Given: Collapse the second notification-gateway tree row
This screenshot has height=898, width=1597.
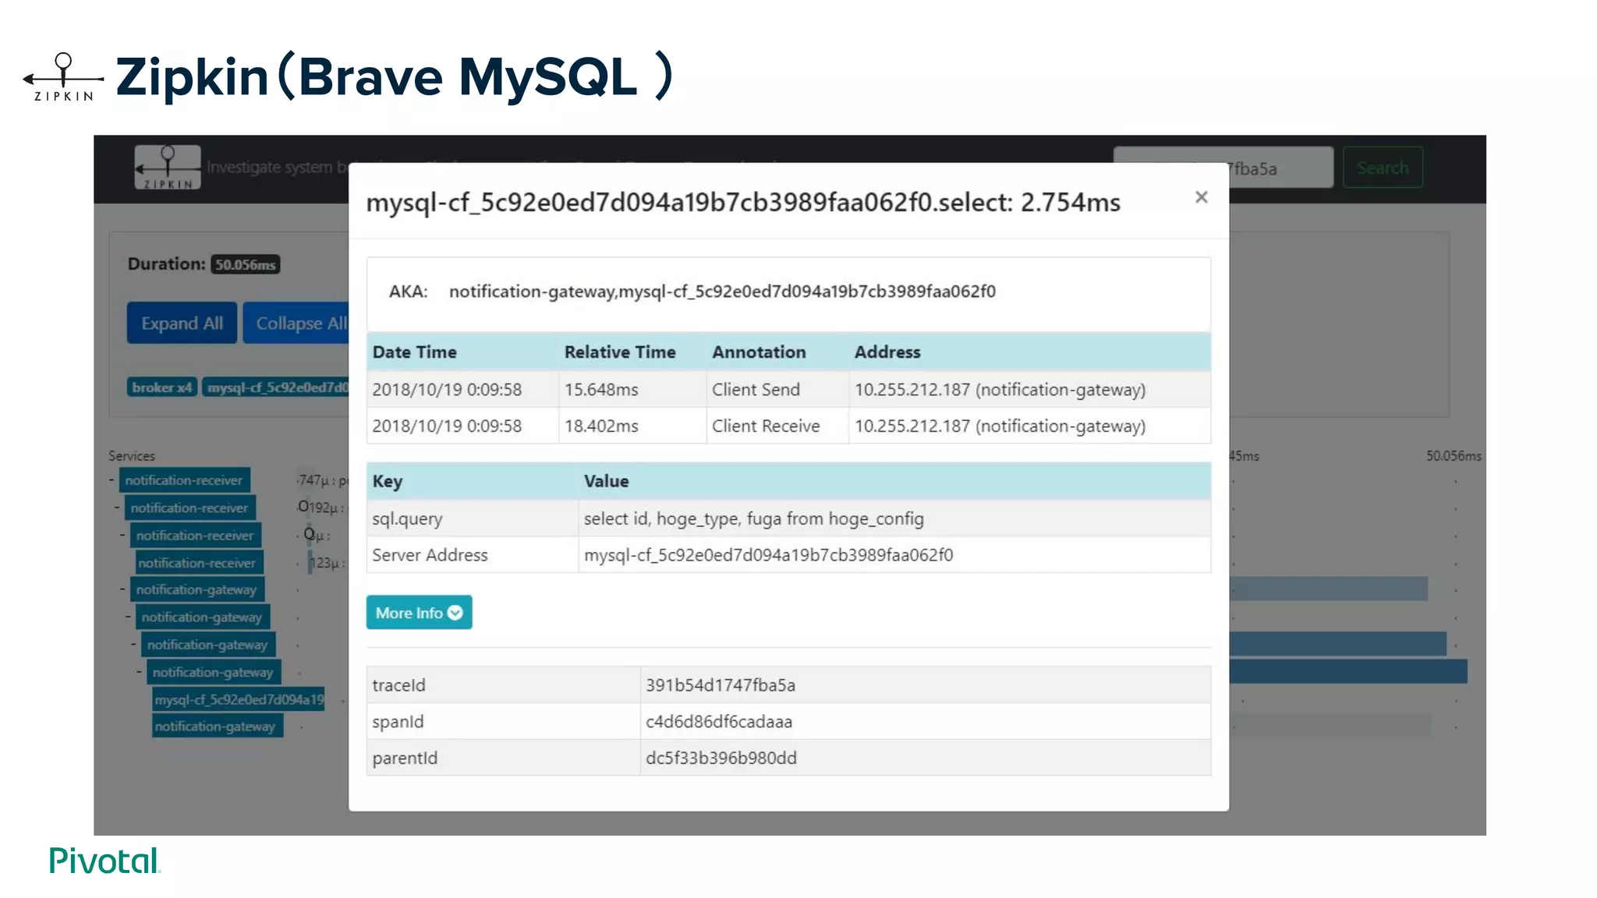Looking at the screenshot, I should click(128, 617).
